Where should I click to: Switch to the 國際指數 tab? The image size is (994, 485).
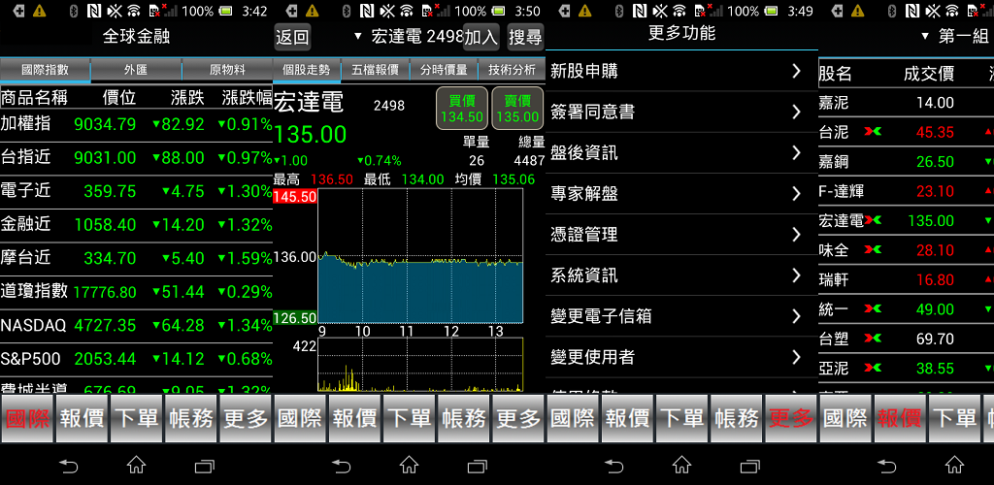pos(45,70)
